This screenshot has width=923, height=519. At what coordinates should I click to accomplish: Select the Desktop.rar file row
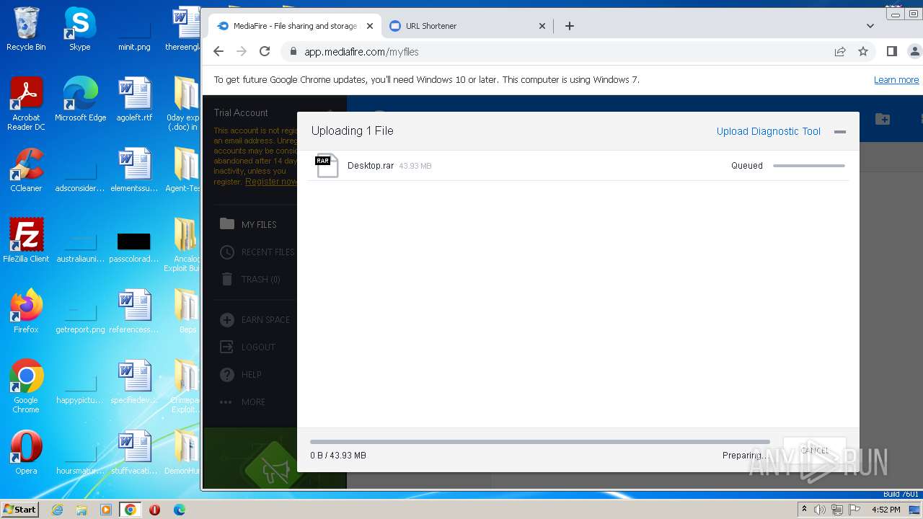tap(578, 166)
